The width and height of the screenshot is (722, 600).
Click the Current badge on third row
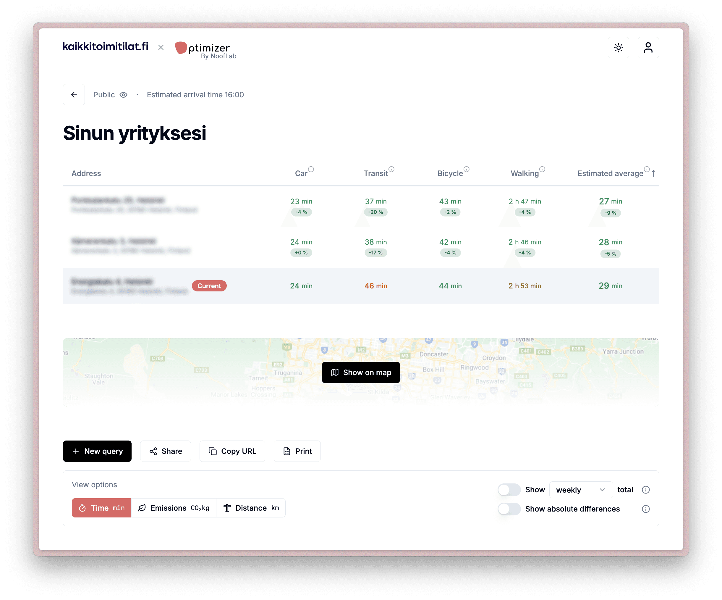click(x=209, y=286)
